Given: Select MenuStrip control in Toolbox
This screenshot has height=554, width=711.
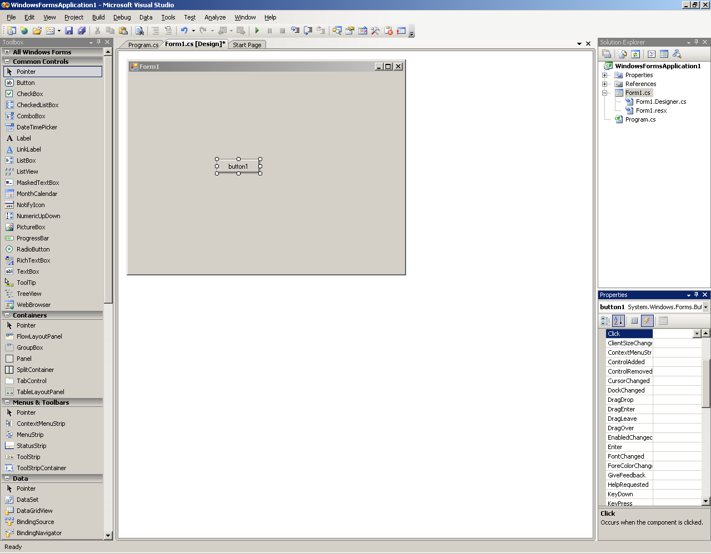Looking at the screenshot, I should [53, 435].
